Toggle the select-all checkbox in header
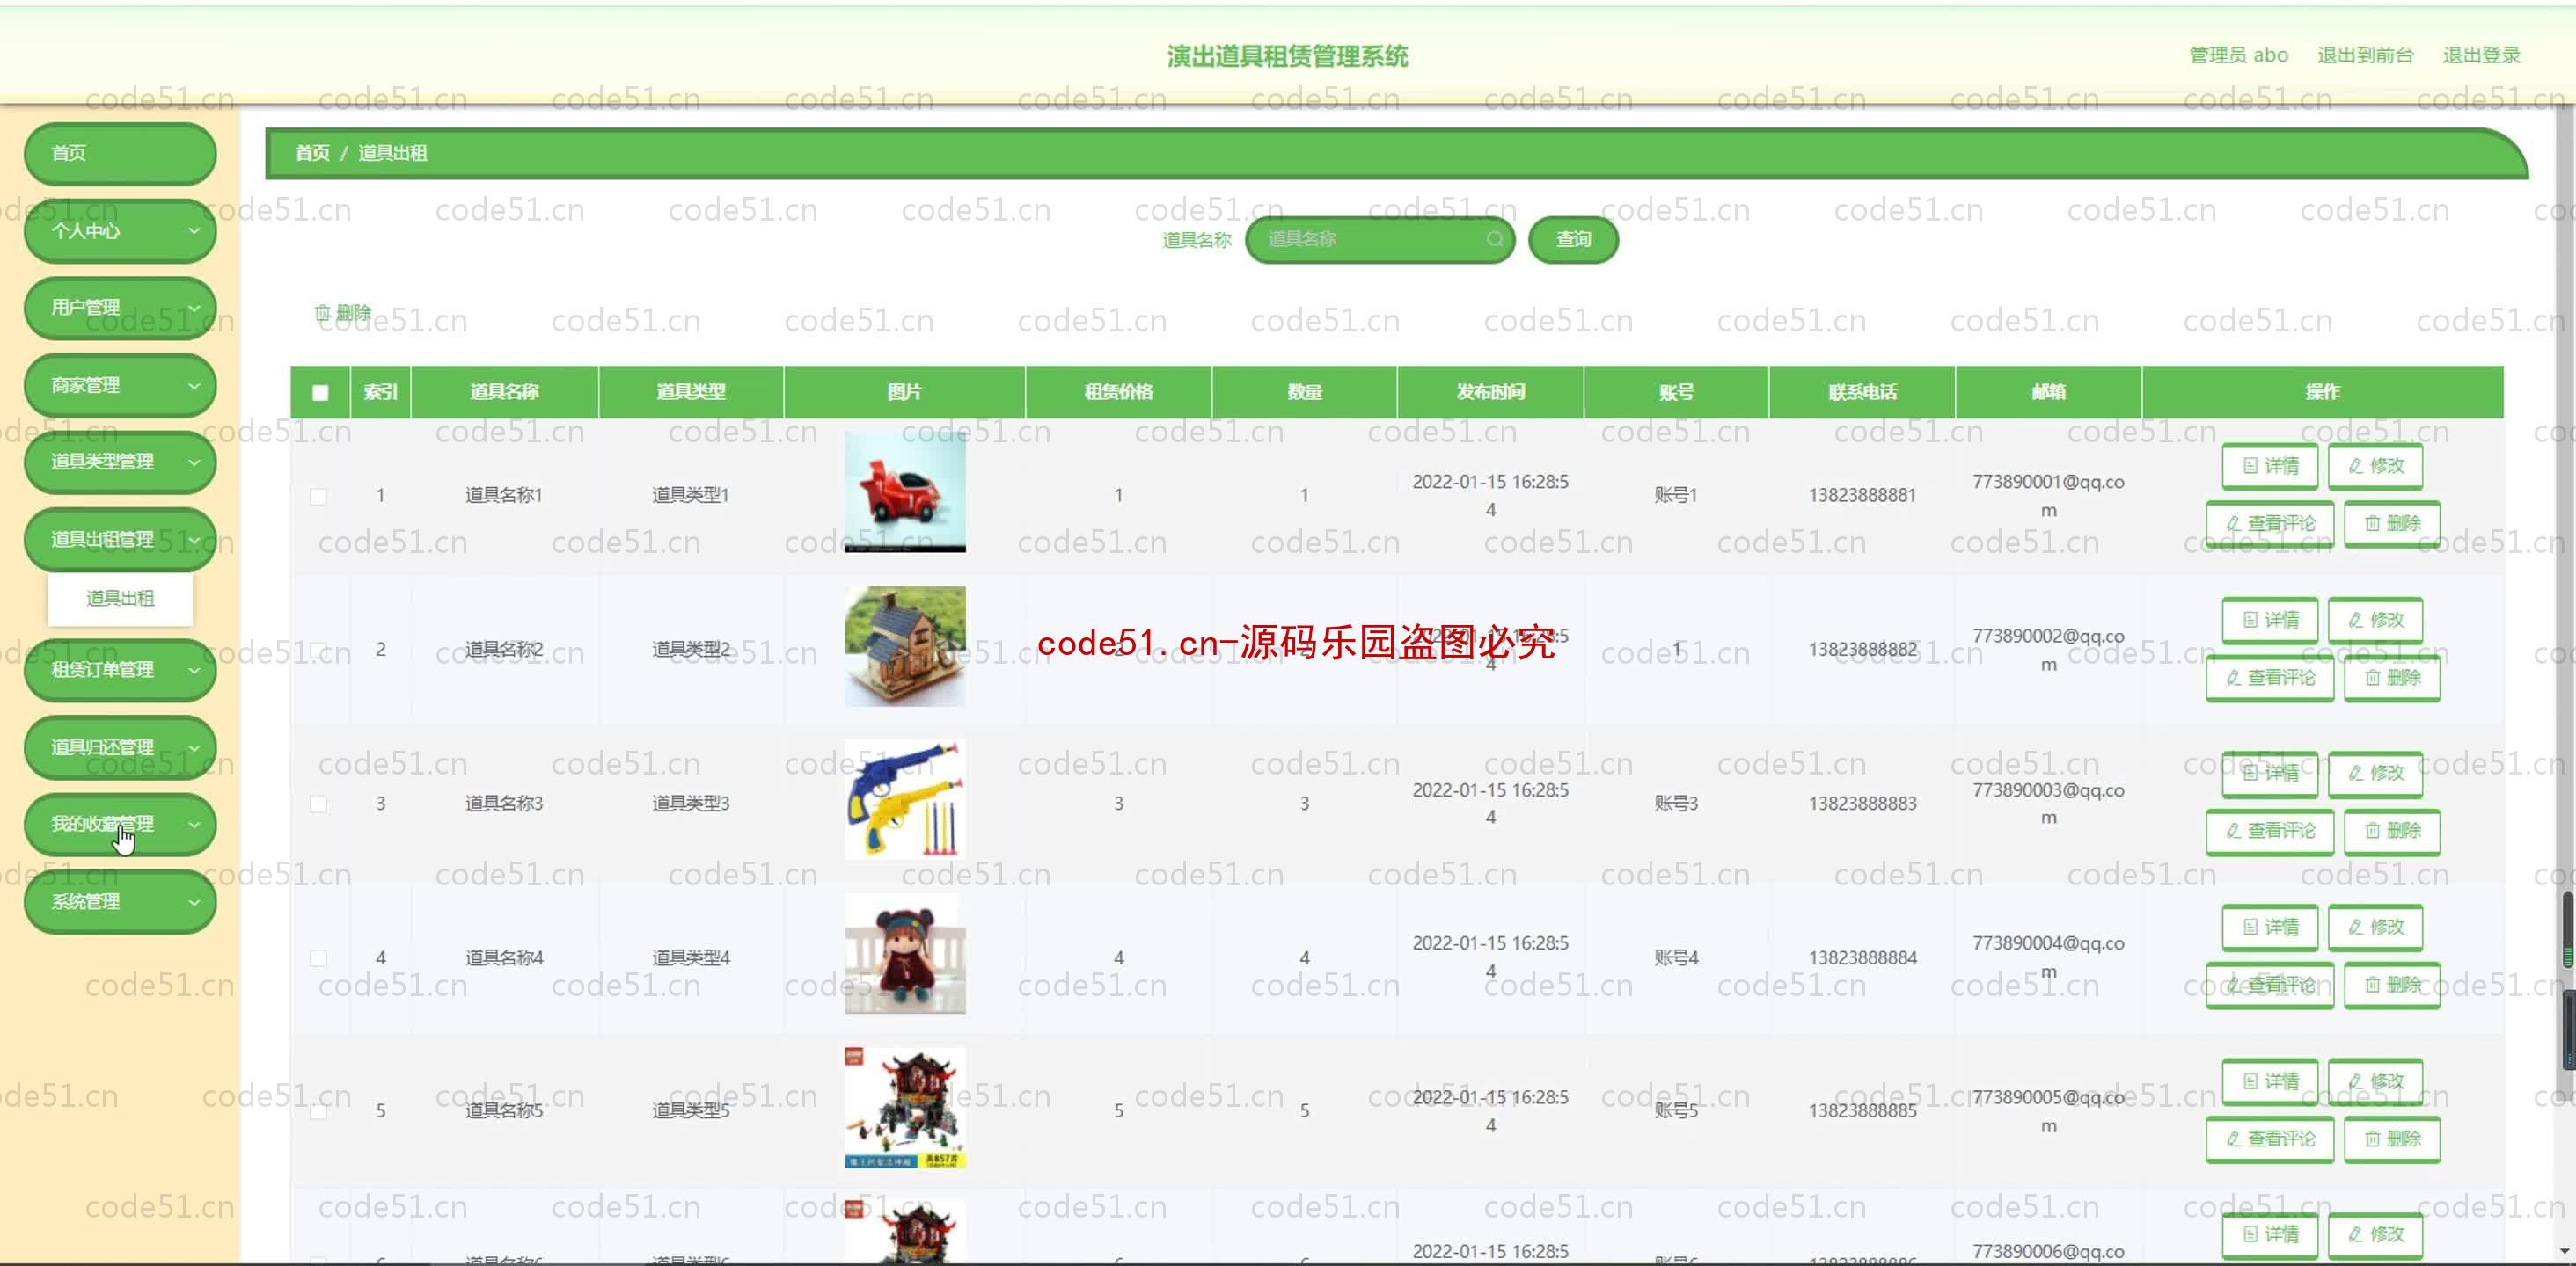The image size is (2576, 1266). click(320, 391)
